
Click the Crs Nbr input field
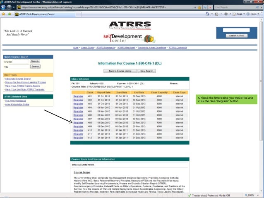pos(21,62)
